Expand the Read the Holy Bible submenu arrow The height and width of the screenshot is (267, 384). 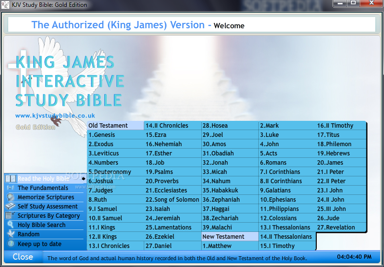click(83, 179)
